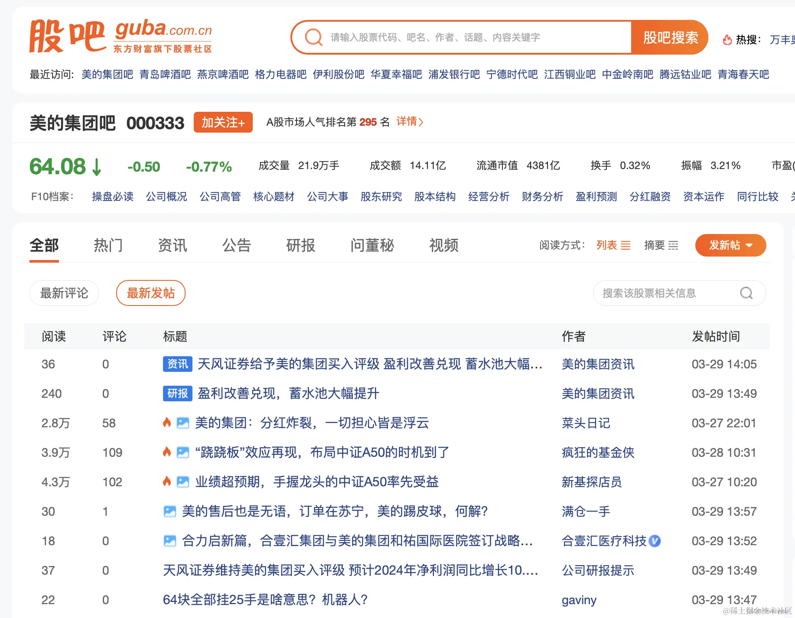Switch to 热门 tab
Viewport: 795px width, 618px height.
tap(108, 245)
